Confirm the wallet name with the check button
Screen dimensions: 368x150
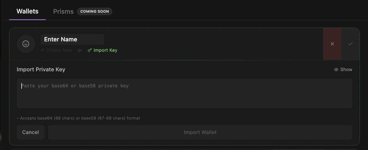350,44
